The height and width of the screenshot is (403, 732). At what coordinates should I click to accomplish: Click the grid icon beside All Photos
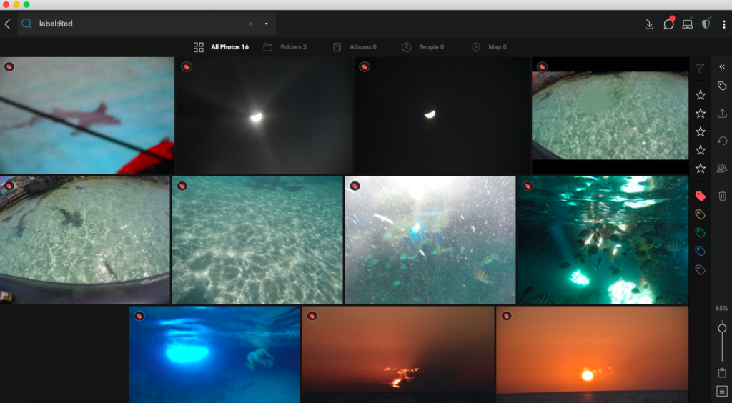[x=199, y=47]
